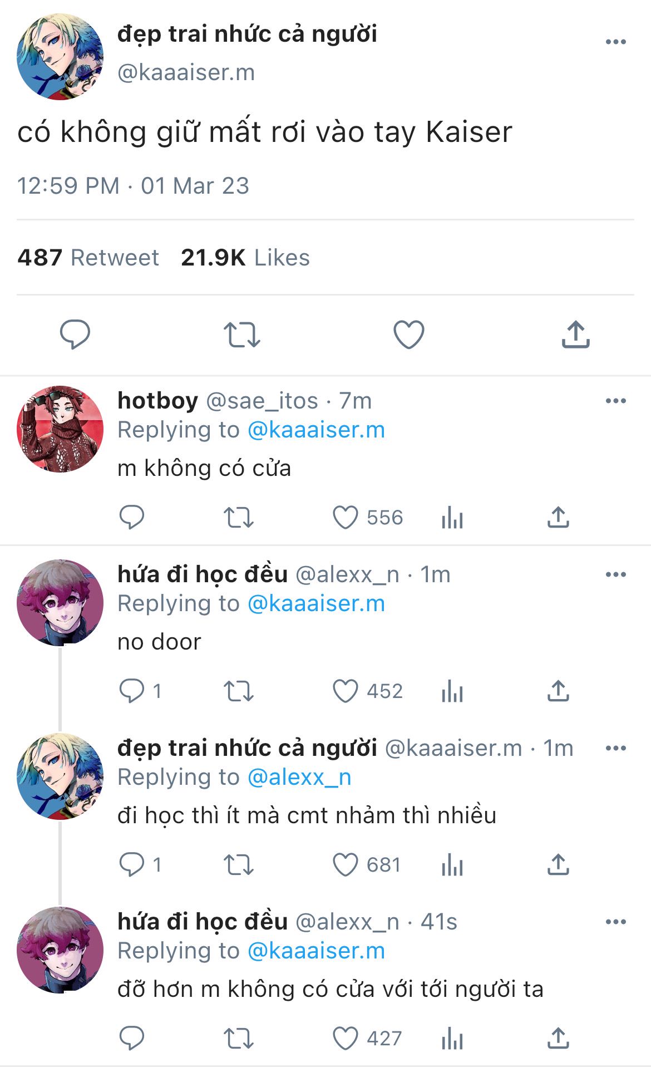Show the 21.9K Likes list

(x=245, y=258)
